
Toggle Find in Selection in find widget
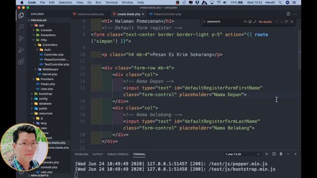point(286,22)
